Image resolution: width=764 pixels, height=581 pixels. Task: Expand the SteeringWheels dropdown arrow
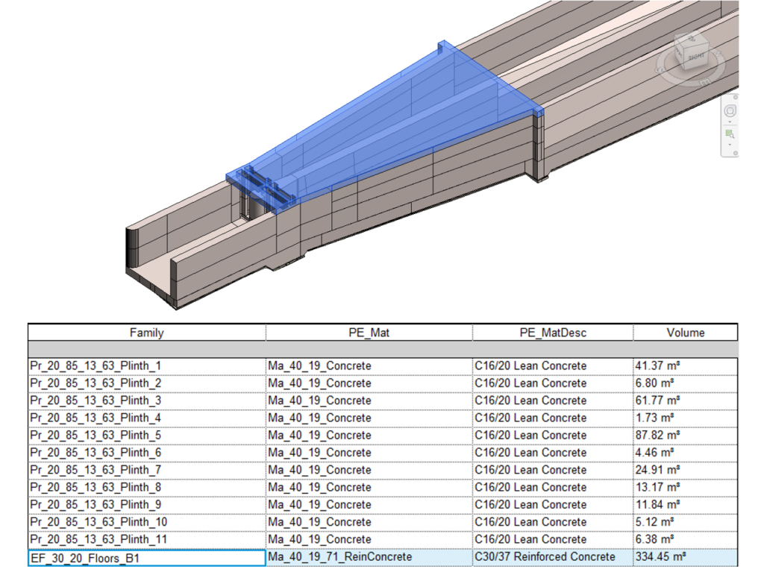[730, 121]
